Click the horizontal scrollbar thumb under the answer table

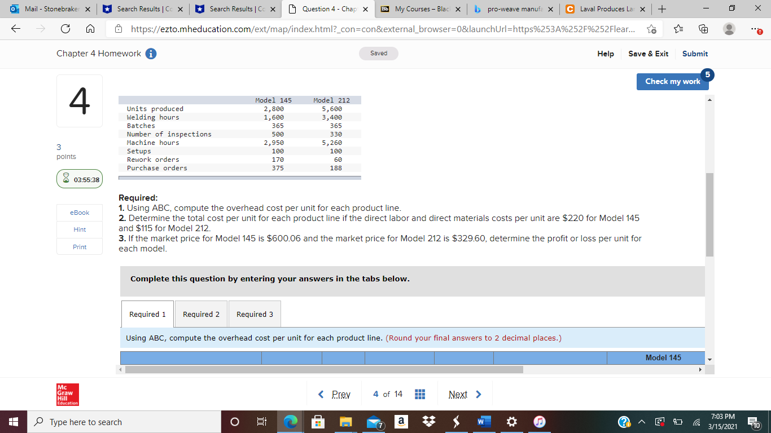click(x=324, y=370)
